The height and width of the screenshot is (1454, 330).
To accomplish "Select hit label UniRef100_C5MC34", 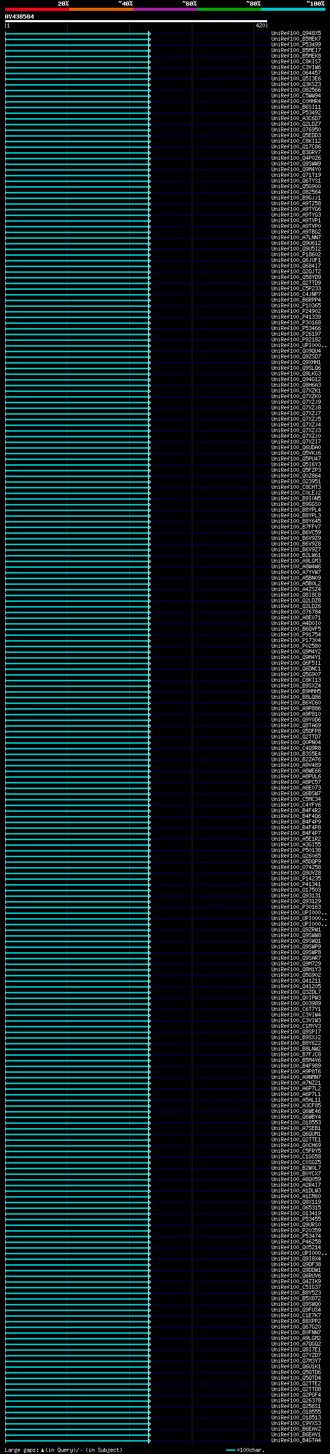I will pos(296,799).
